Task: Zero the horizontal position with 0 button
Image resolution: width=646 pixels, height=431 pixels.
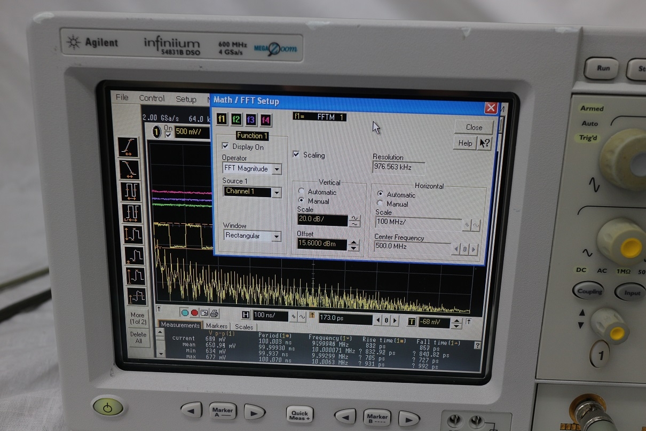Action: click(x=387, y=320)
